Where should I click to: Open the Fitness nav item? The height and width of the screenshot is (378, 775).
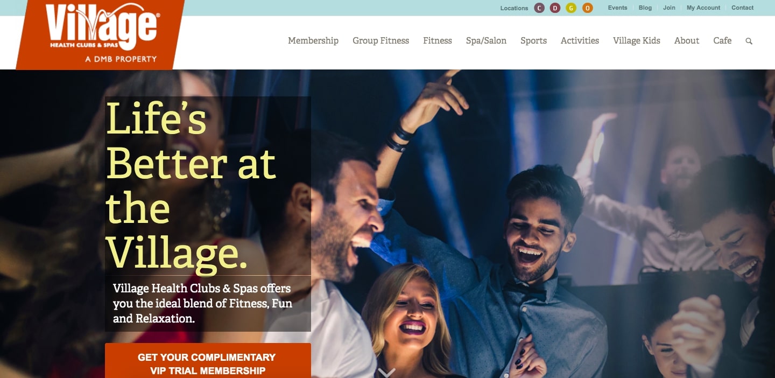[438, 40]
